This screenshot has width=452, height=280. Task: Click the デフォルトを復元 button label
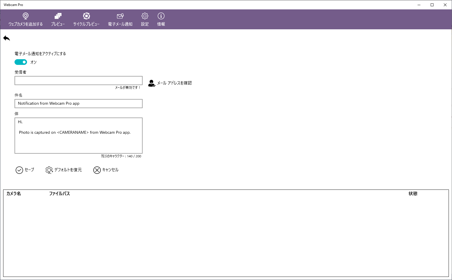click(x=68, y=170)
